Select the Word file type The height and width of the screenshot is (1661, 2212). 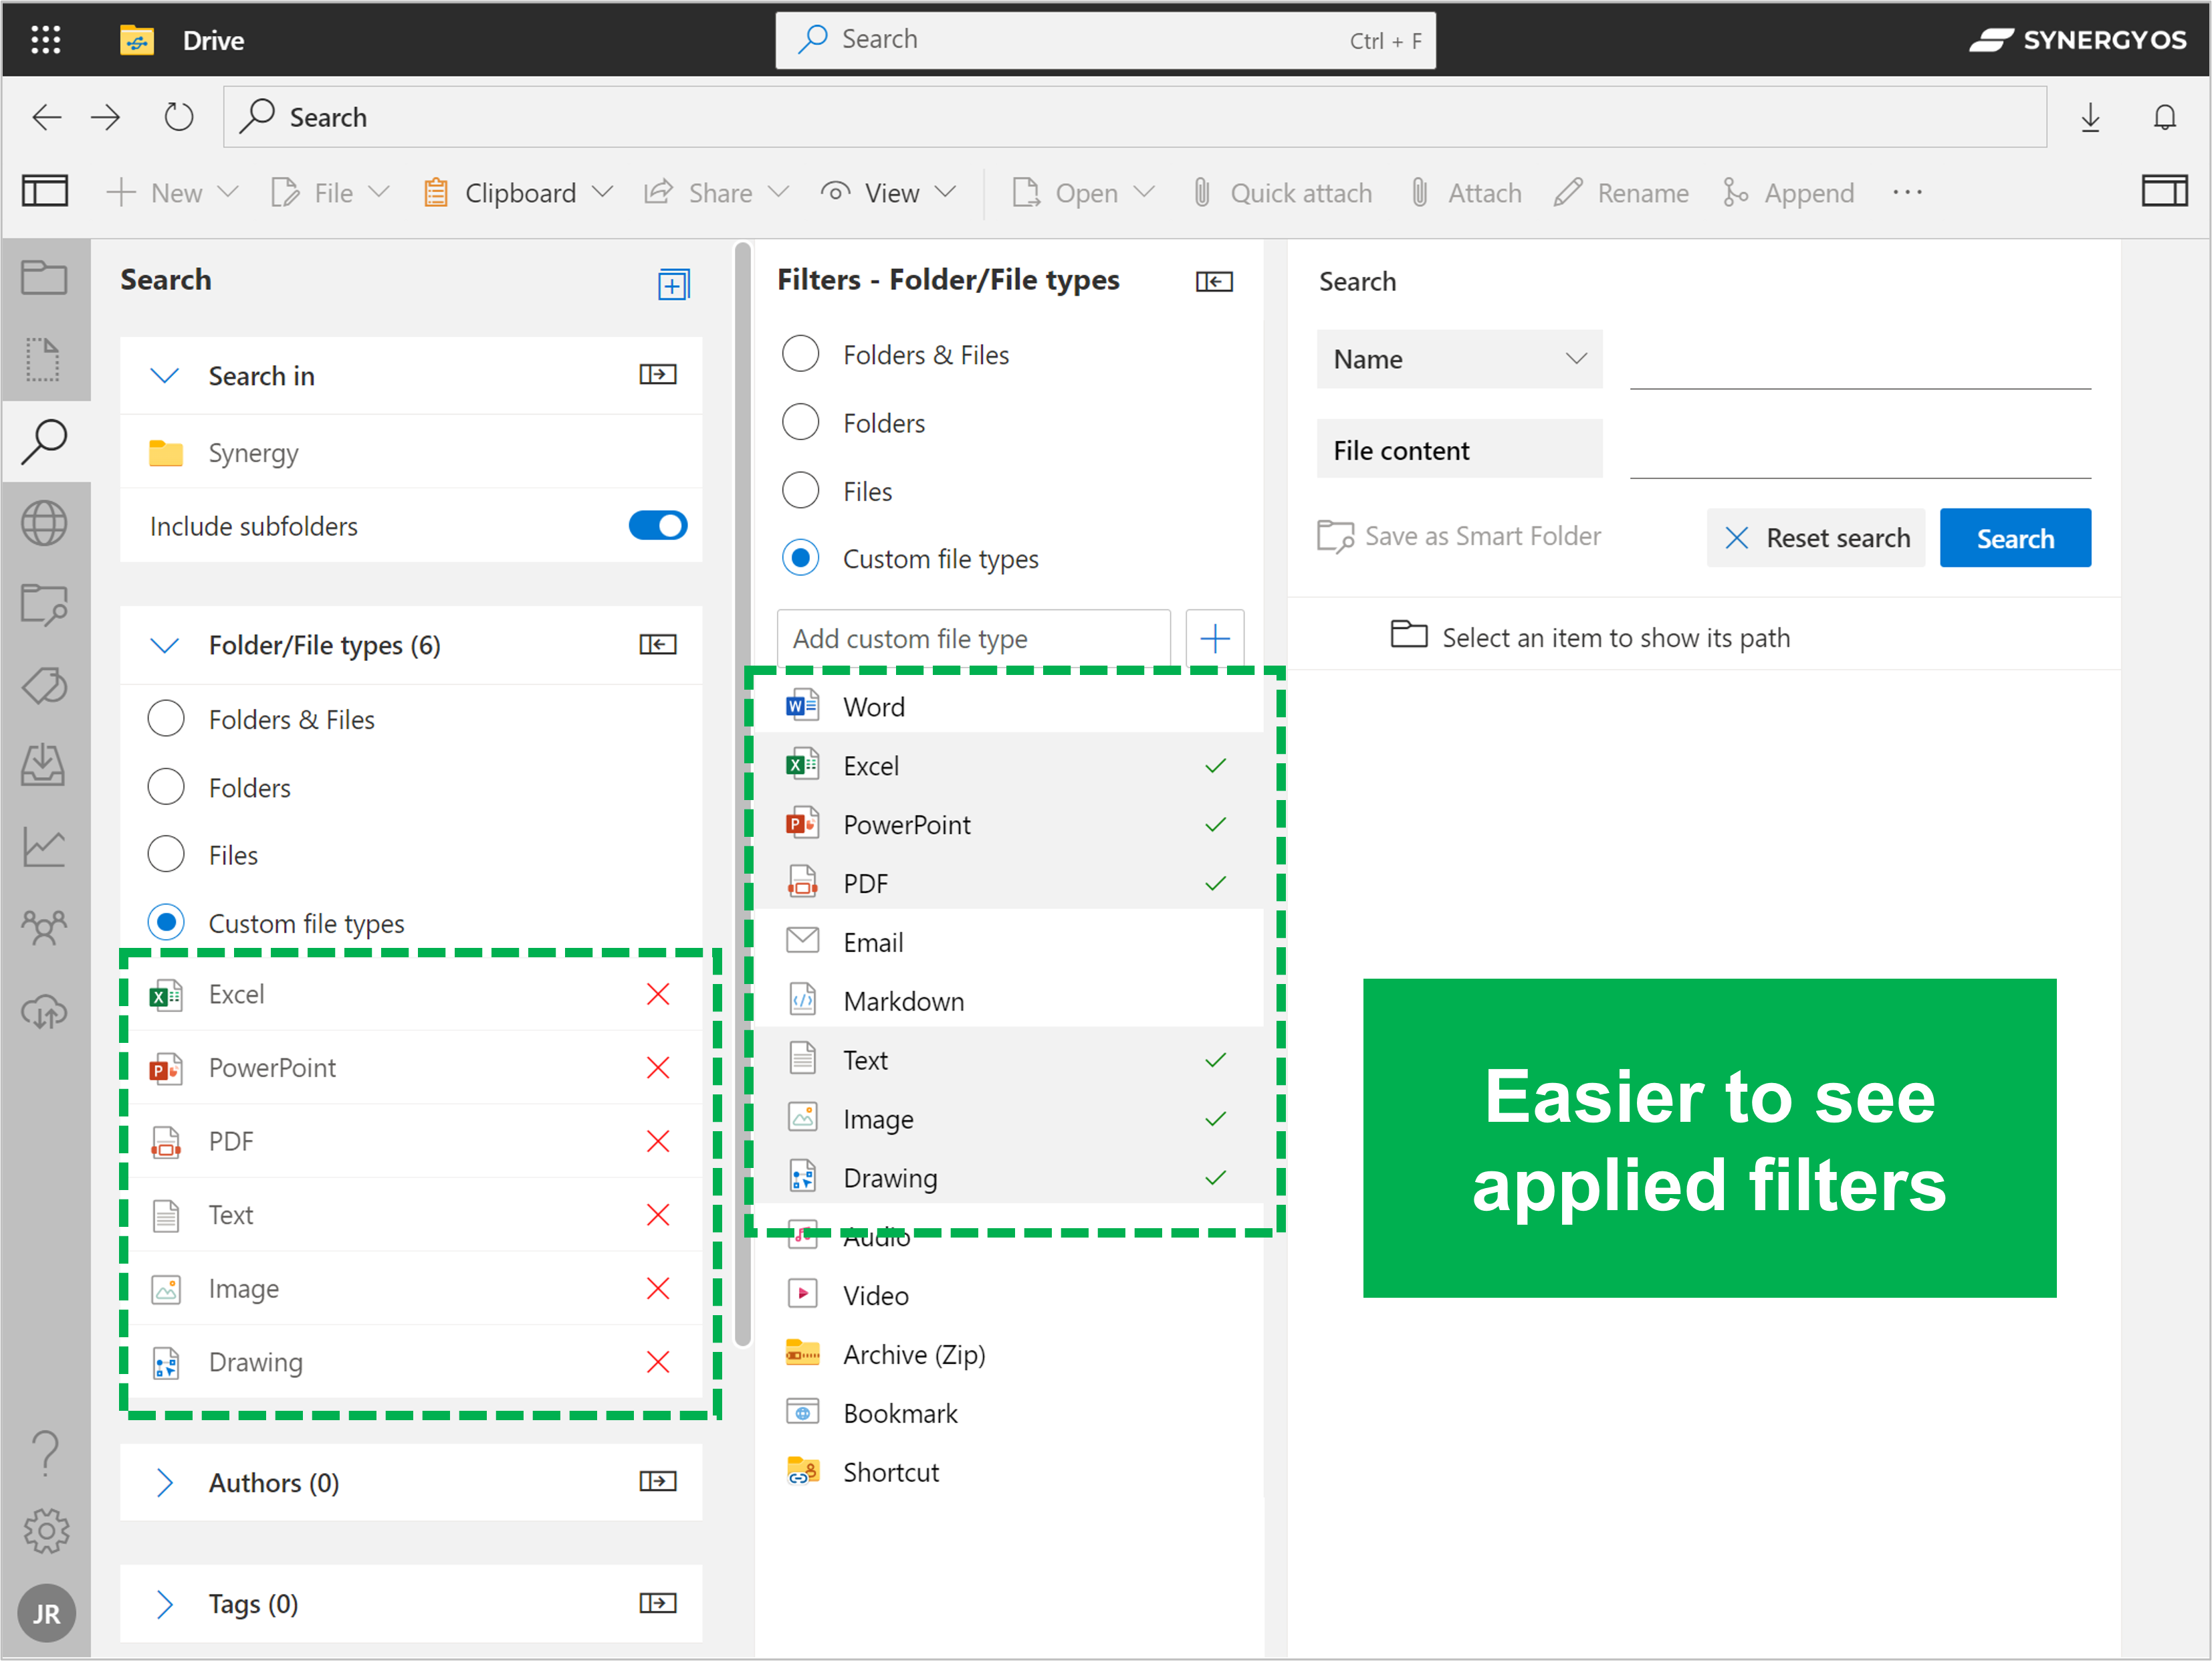point(1008,706)
